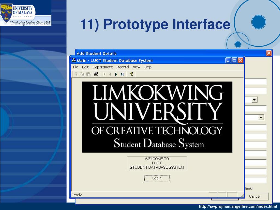This screenshot has height=210, width=280.
Task: Open the Department menu
Action: (x=103, y=67)
